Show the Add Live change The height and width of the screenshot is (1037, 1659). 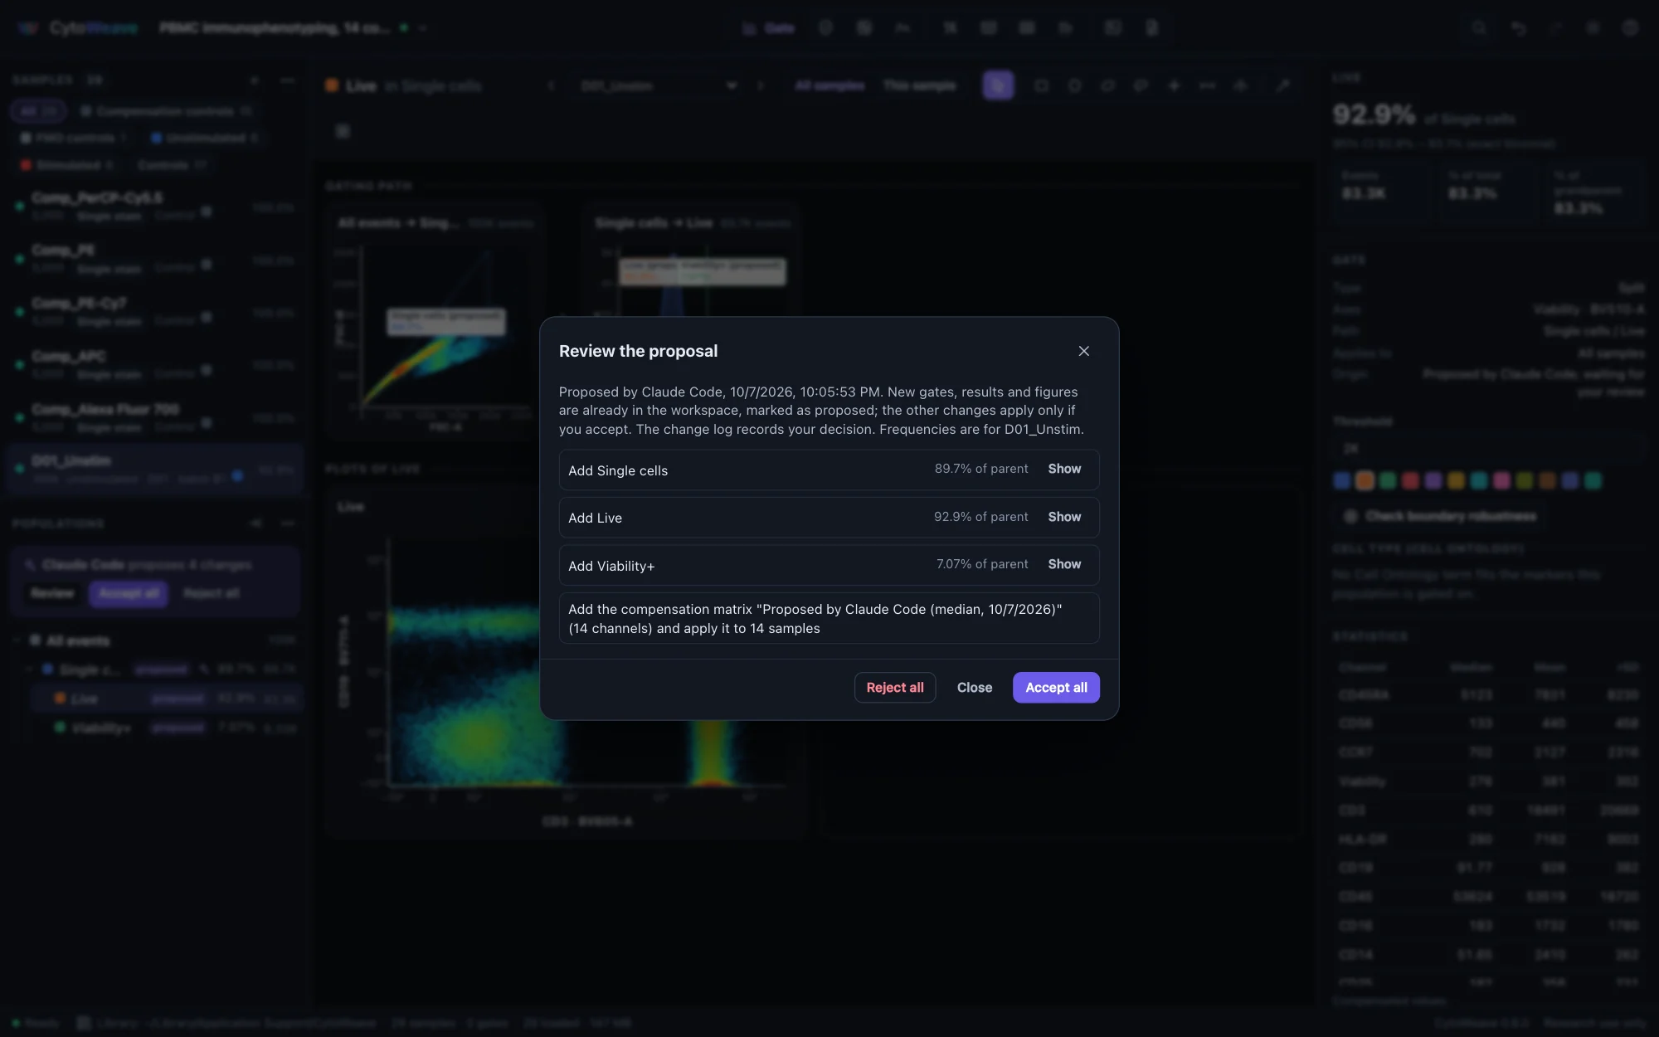[1064, 517]
